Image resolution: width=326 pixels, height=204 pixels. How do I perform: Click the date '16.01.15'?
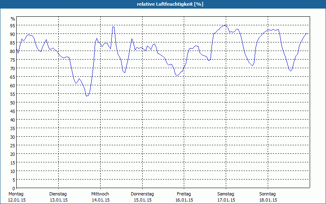pyautogui.click(x=185, y=200)
